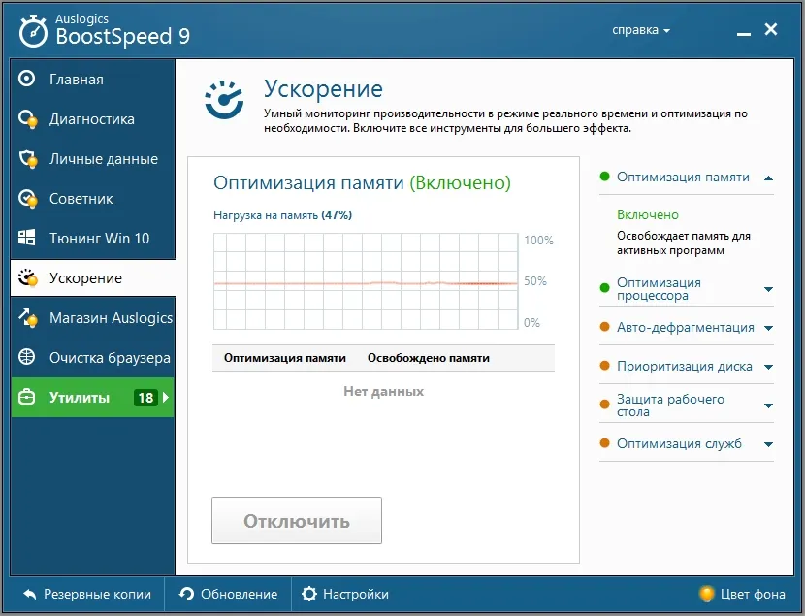Click orange status dot of Защита рабочего стола
Viewport: 805px width, 616px height.
coord(605,404)
